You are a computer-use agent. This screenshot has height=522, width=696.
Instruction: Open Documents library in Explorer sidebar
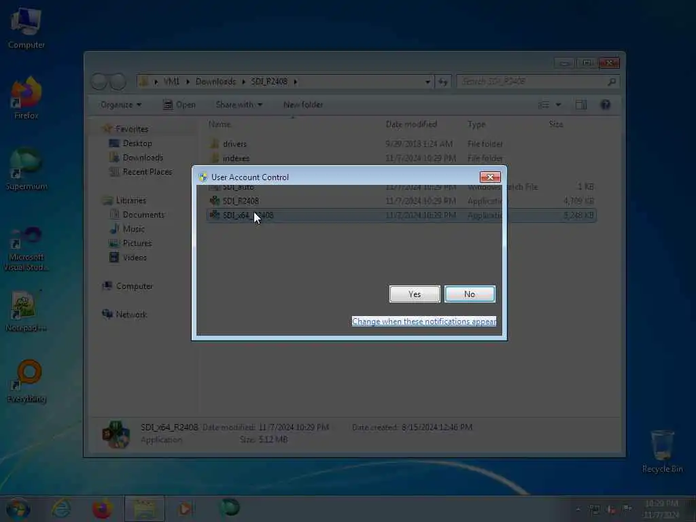143,214
